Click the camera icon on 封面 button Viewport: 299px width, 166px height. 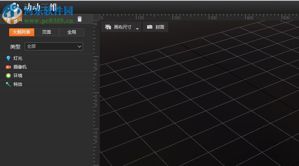(150, 27)
